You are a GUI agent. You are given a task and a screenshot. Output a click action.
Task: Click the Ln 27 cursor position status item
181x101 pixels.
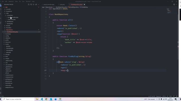(152, 96)
